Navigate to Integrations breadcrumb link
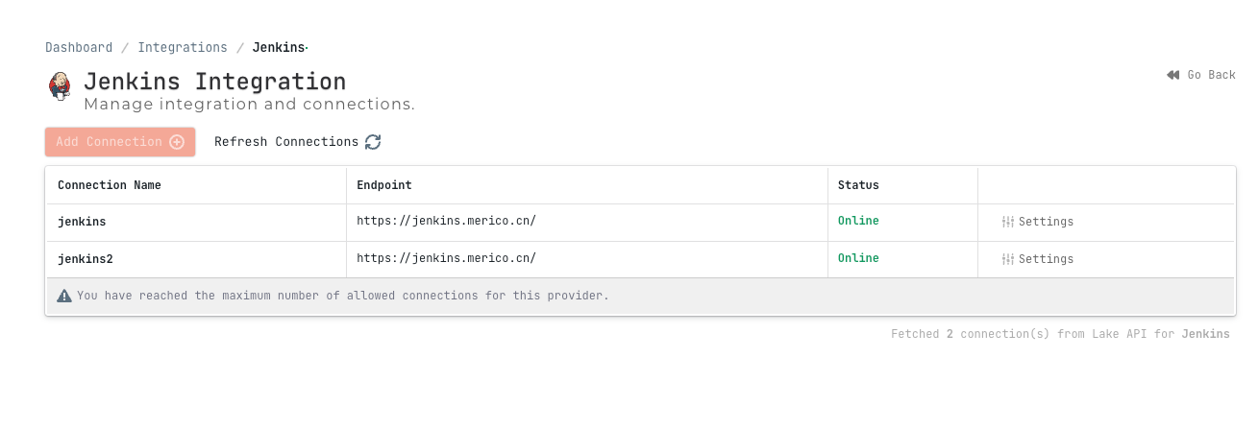Viewport: 1259px width, 429px height. coord(183,47)
